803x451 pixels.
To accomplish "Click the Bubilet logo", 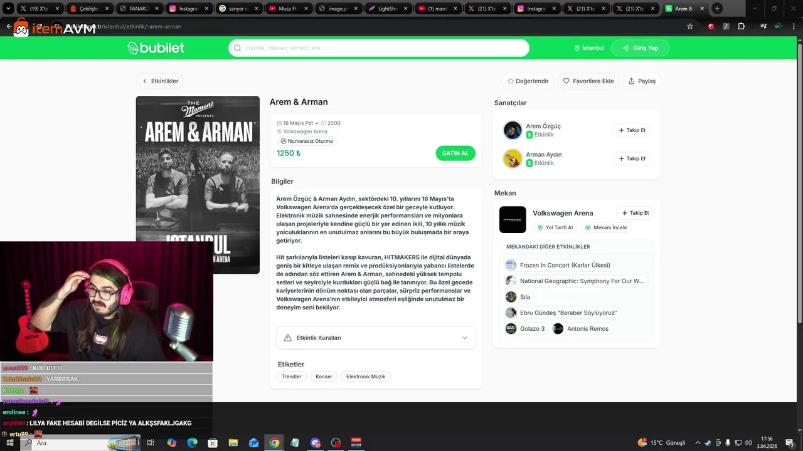I will (156, 48).
